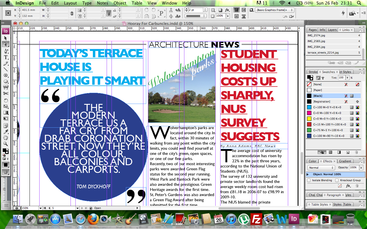Open the Layout menu
367x229 pixels.
point(70,3)
